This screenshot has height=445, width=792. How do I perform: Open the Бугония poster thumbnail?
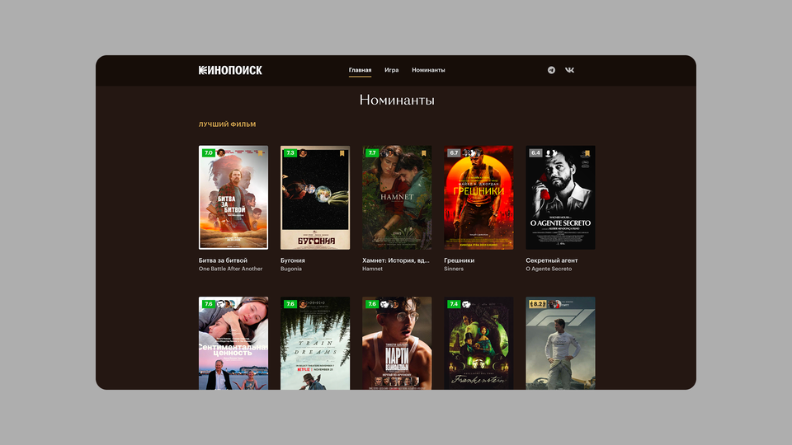pyautogui.click(x=315, y=198)
